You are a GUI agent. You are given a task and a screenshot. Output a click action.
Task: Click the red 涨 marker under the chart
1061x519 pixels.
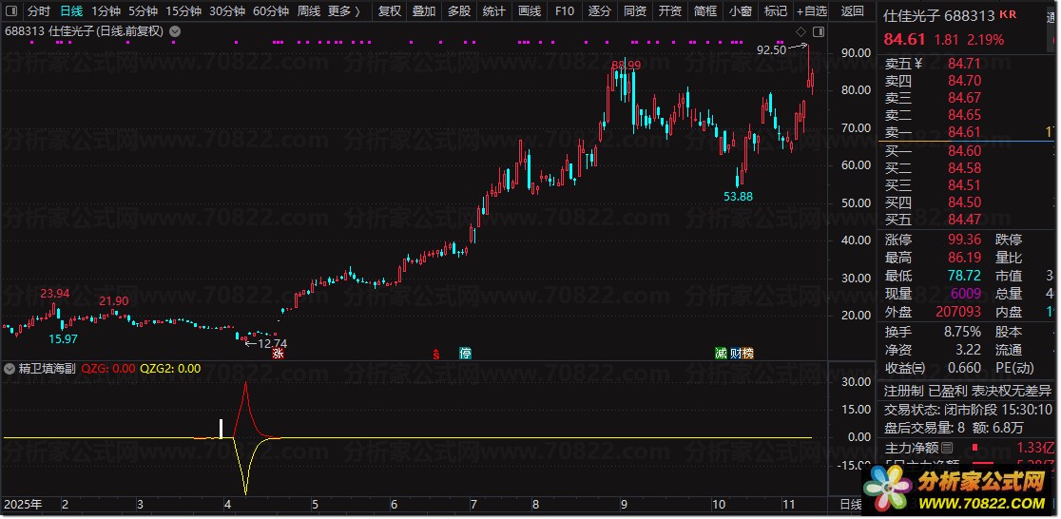coord(278,354)
